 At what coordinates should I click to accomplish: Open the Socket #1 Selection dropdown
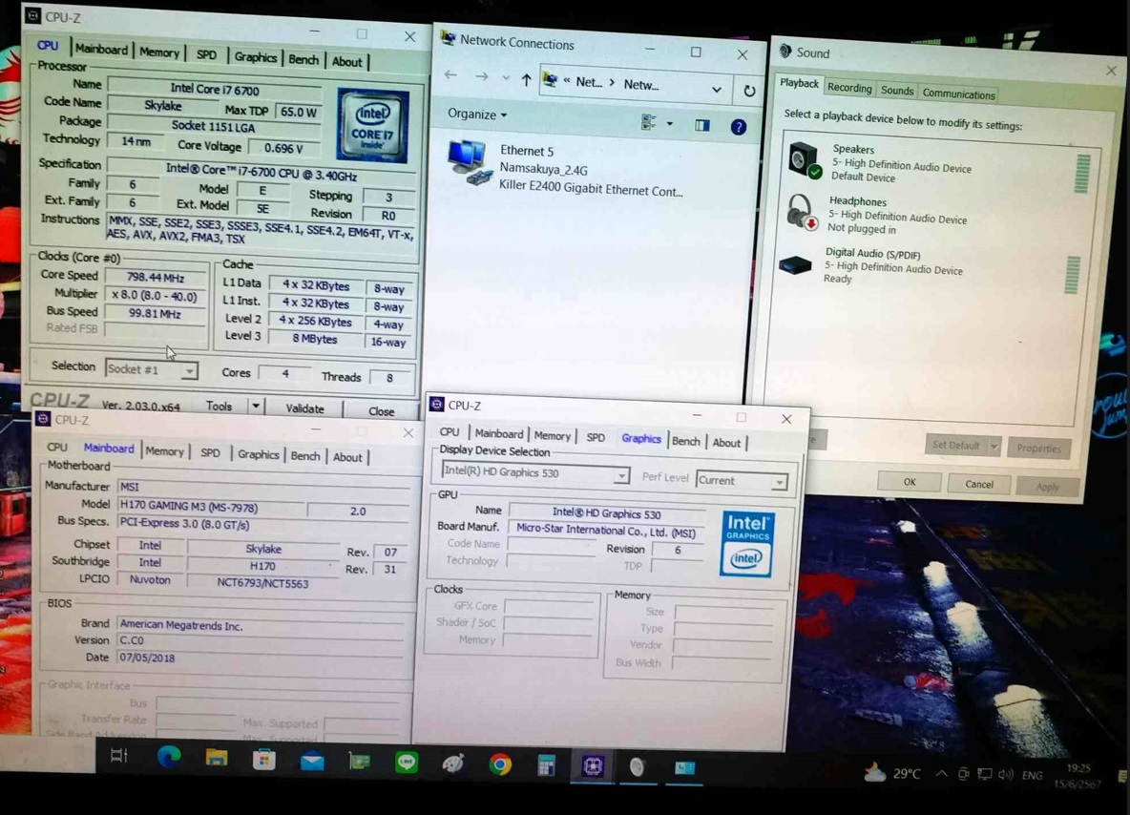tap(189, 371)
